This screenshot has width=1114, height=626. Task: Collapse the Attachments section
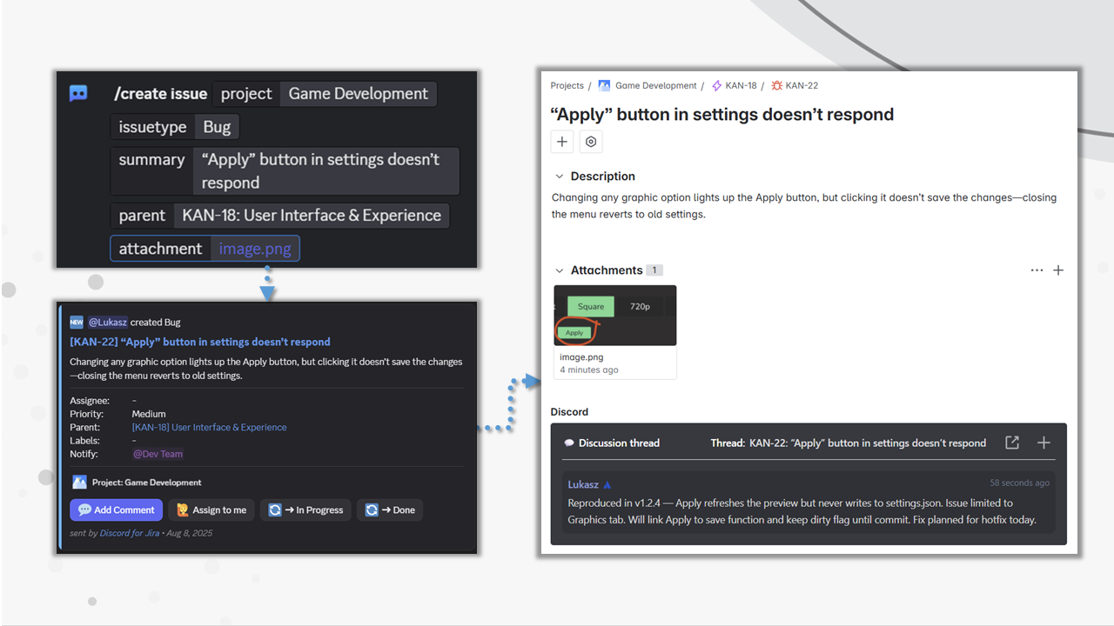560,270
